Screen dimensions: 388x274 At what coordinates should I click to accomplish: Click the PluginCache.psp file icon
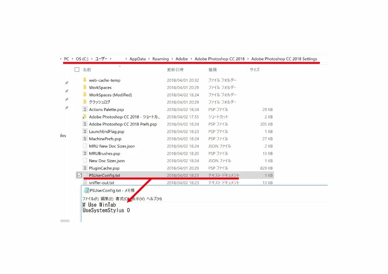85,168
